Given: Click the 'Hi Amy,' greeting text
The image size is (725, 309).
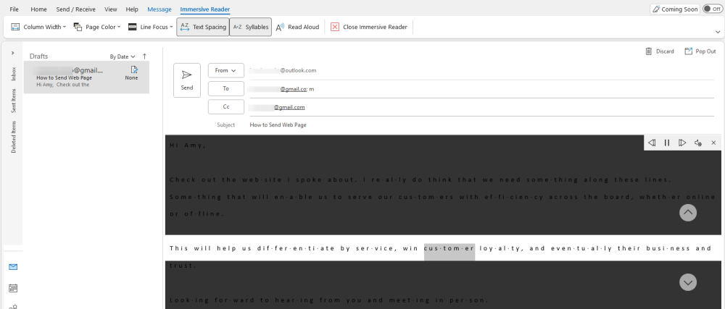Looking at the screenshot, I should click(188, 145).
